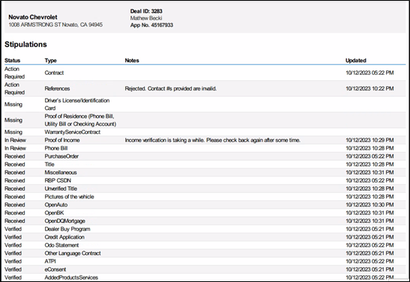Click WarrantyServiceContract type

(73, 132)
